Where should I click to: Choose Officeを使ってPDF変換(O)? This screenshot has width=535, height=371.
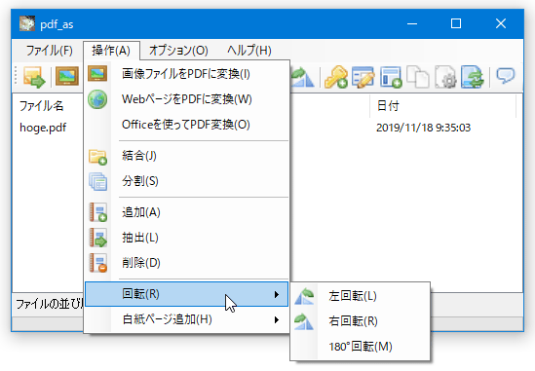point(186,125)
